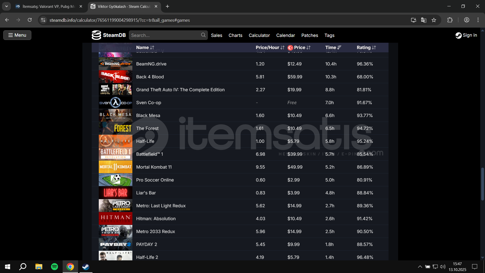Viewport: 485px width, 273px height.
Task: Click the install app icon in address bar
Action: point(414,20)
